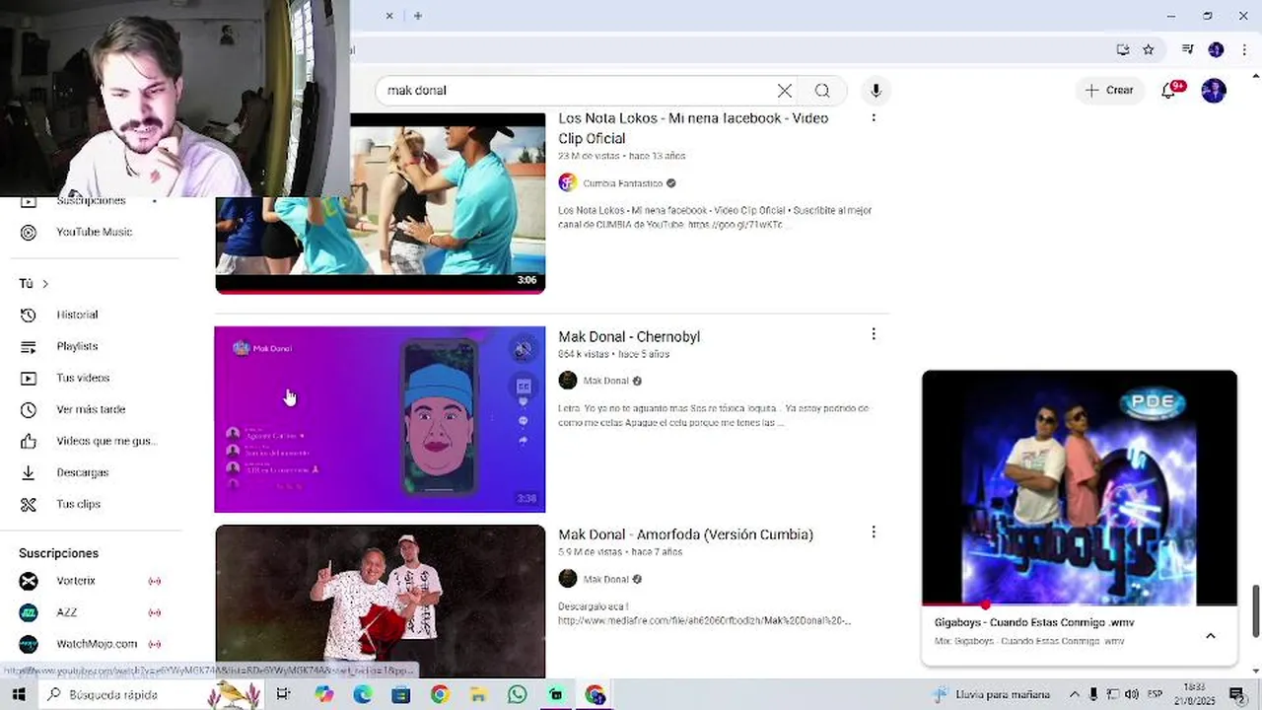
Task: Open File Explorer from the taskbar
Action: pos(478,694)
